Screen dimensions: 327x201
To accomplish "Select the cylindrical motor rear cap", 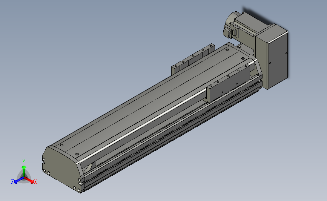I will point(232,19).
